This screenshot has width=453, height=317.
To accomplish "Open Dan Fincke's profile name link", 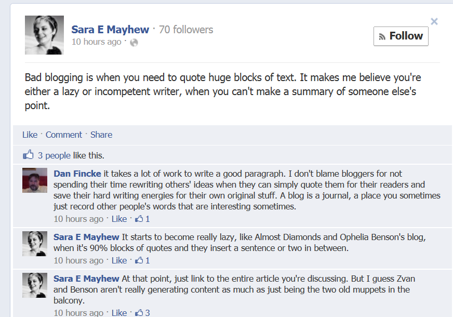I will point(77,174).
